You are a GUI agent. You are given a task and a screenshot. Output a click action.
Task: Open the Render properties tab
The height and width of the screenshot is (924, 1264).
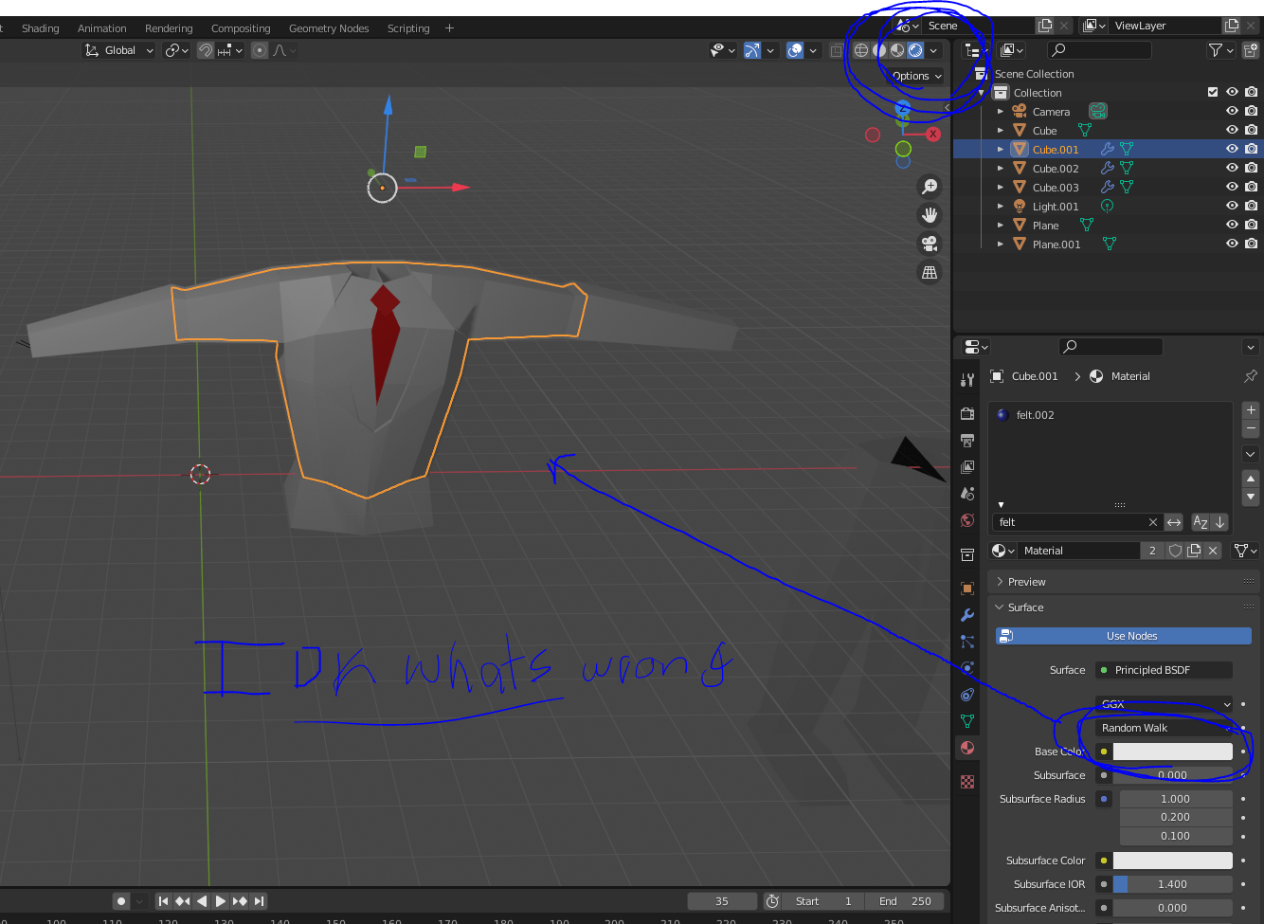(966, 414)
